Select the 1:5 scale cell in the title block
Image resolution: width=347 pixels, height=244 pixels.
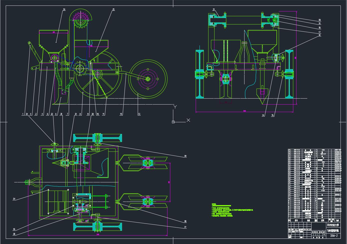(x=324, y=234)
